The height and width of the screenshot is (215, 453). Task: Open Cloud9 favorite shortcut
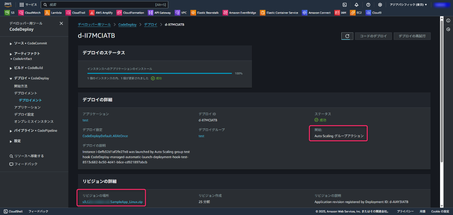point(374,13)
